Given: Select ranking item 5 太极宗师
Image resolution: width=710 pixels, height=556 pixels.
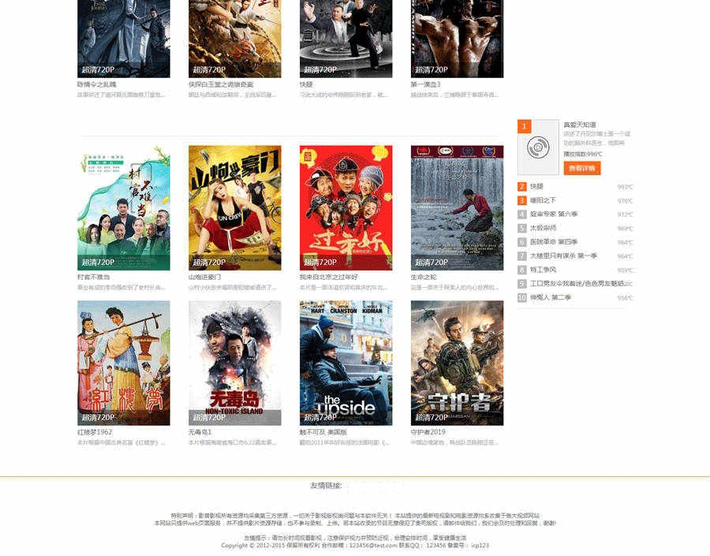Looking at the screenshot, I should (543, 228).
